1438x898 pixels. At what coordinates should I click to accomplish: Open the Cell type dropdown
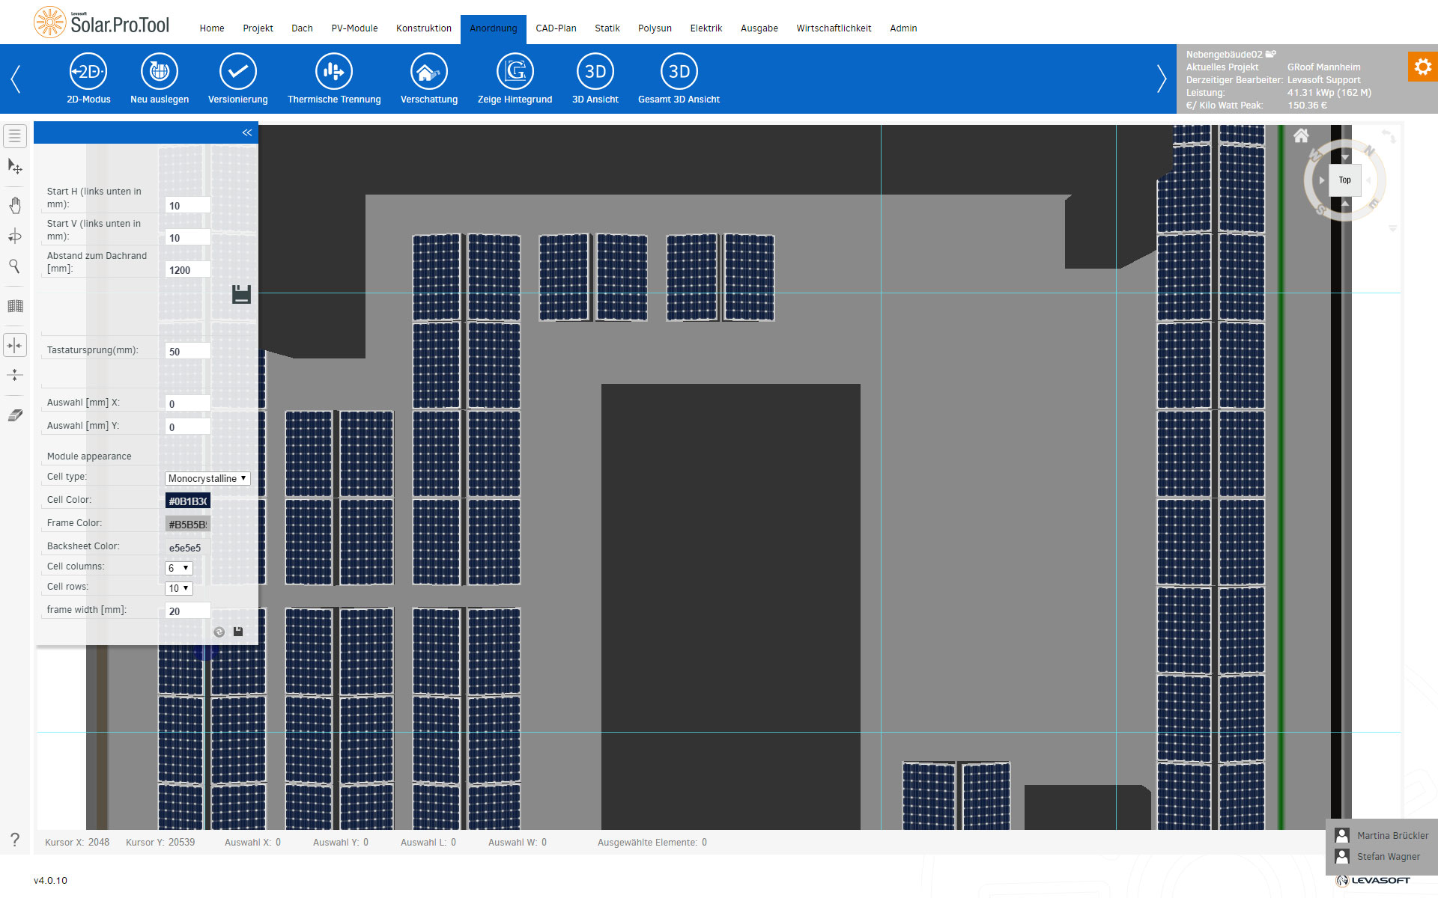pos(207,478)
